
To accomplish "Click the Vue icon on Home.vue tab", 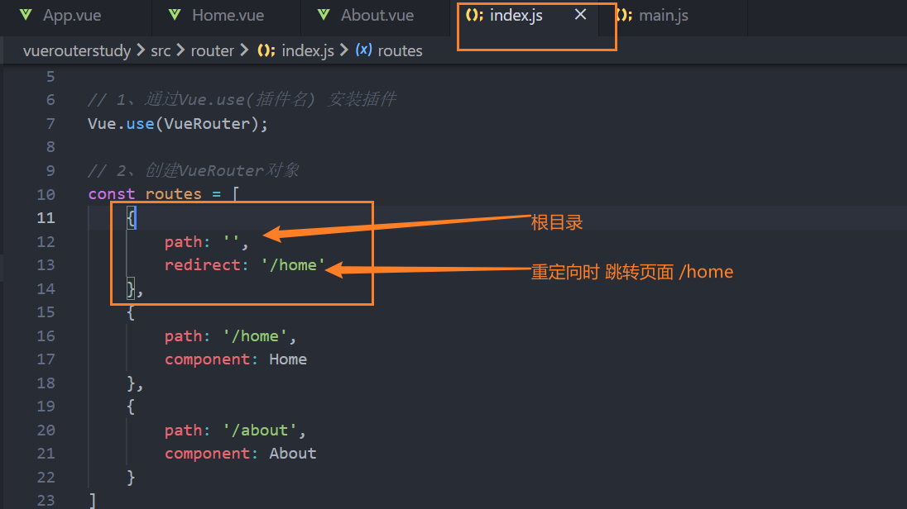I will click(x=175, y=15).
